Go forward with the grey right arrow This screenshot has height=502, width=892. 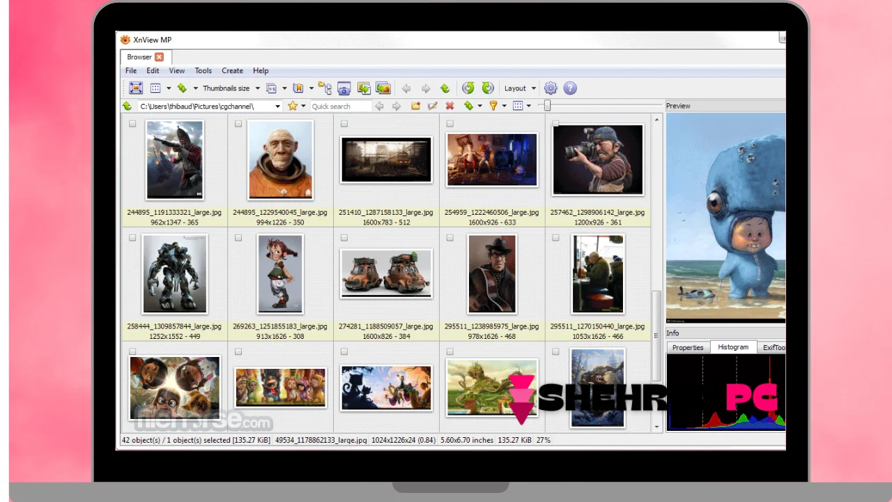(x=425, y=89)
